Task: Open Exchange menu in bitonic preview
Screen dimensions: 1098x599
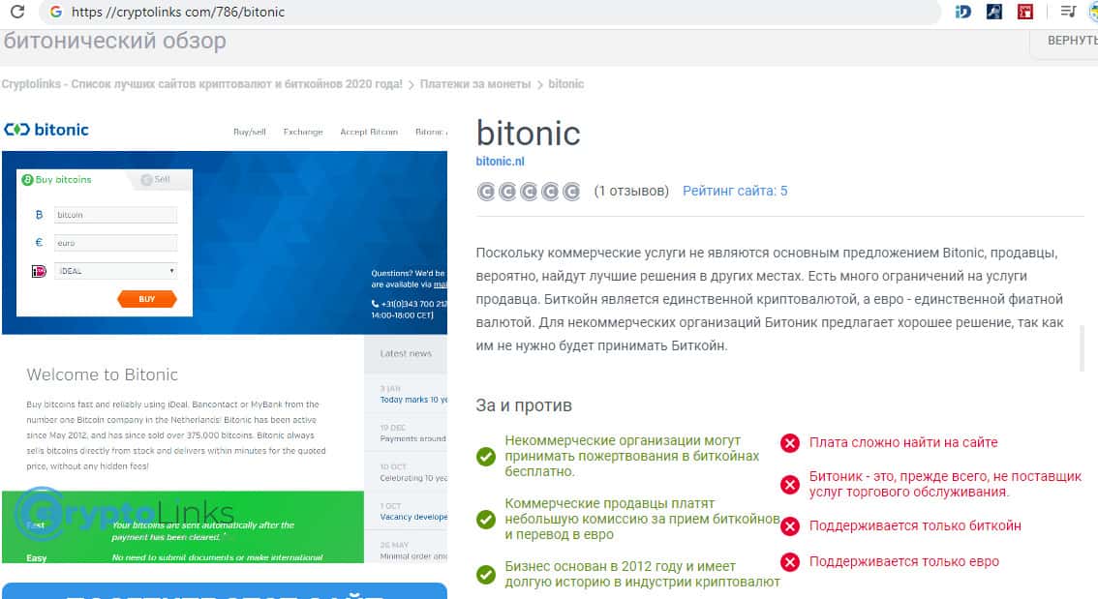Action: coord(303,132)
